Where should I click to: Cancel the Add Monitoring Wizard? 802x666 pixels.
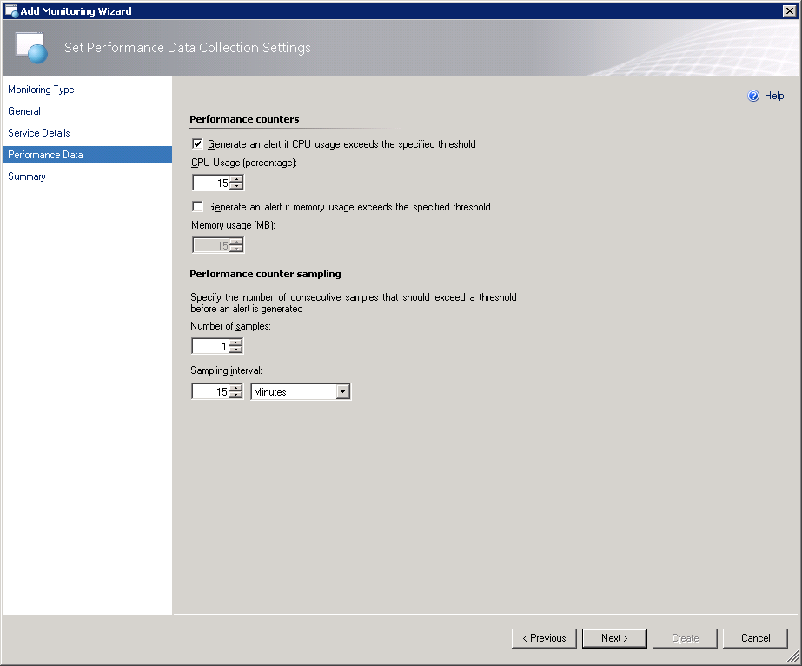(x=755, y=638)
